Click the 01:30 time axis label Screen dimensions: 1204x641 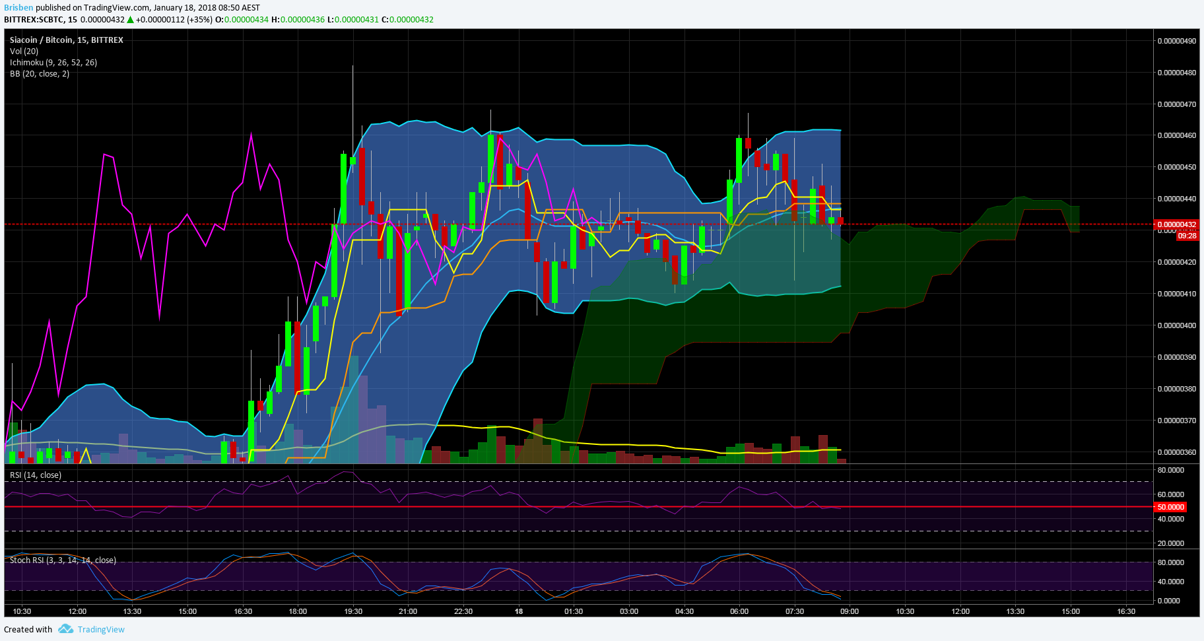pyautogui.click(x=574, y=611)
